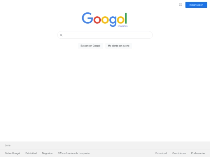Open the Publicidad footer link
210x157 pixels.
coord(31,153)
